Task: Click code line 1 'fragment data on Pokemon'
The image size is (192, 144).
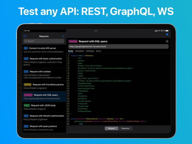Action: pyautogui.click(x=82, y=56)
